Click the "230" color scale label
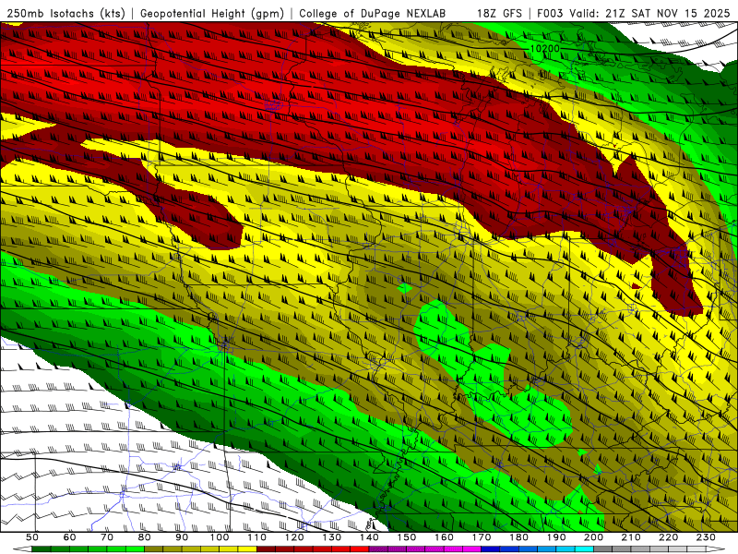The height and width of the screenshot is (554, 738). click(706, 537)
